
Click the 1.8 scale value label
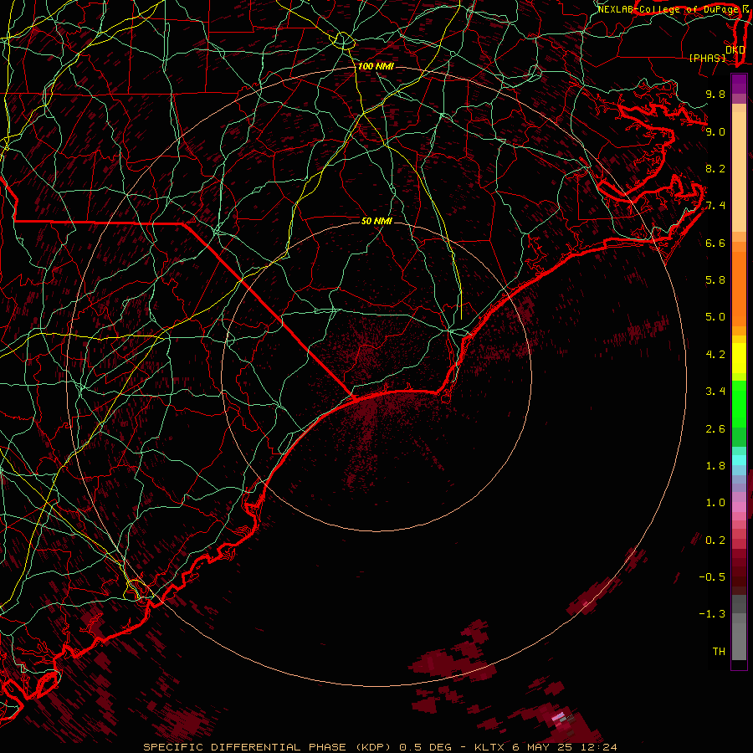coord(715,466)
